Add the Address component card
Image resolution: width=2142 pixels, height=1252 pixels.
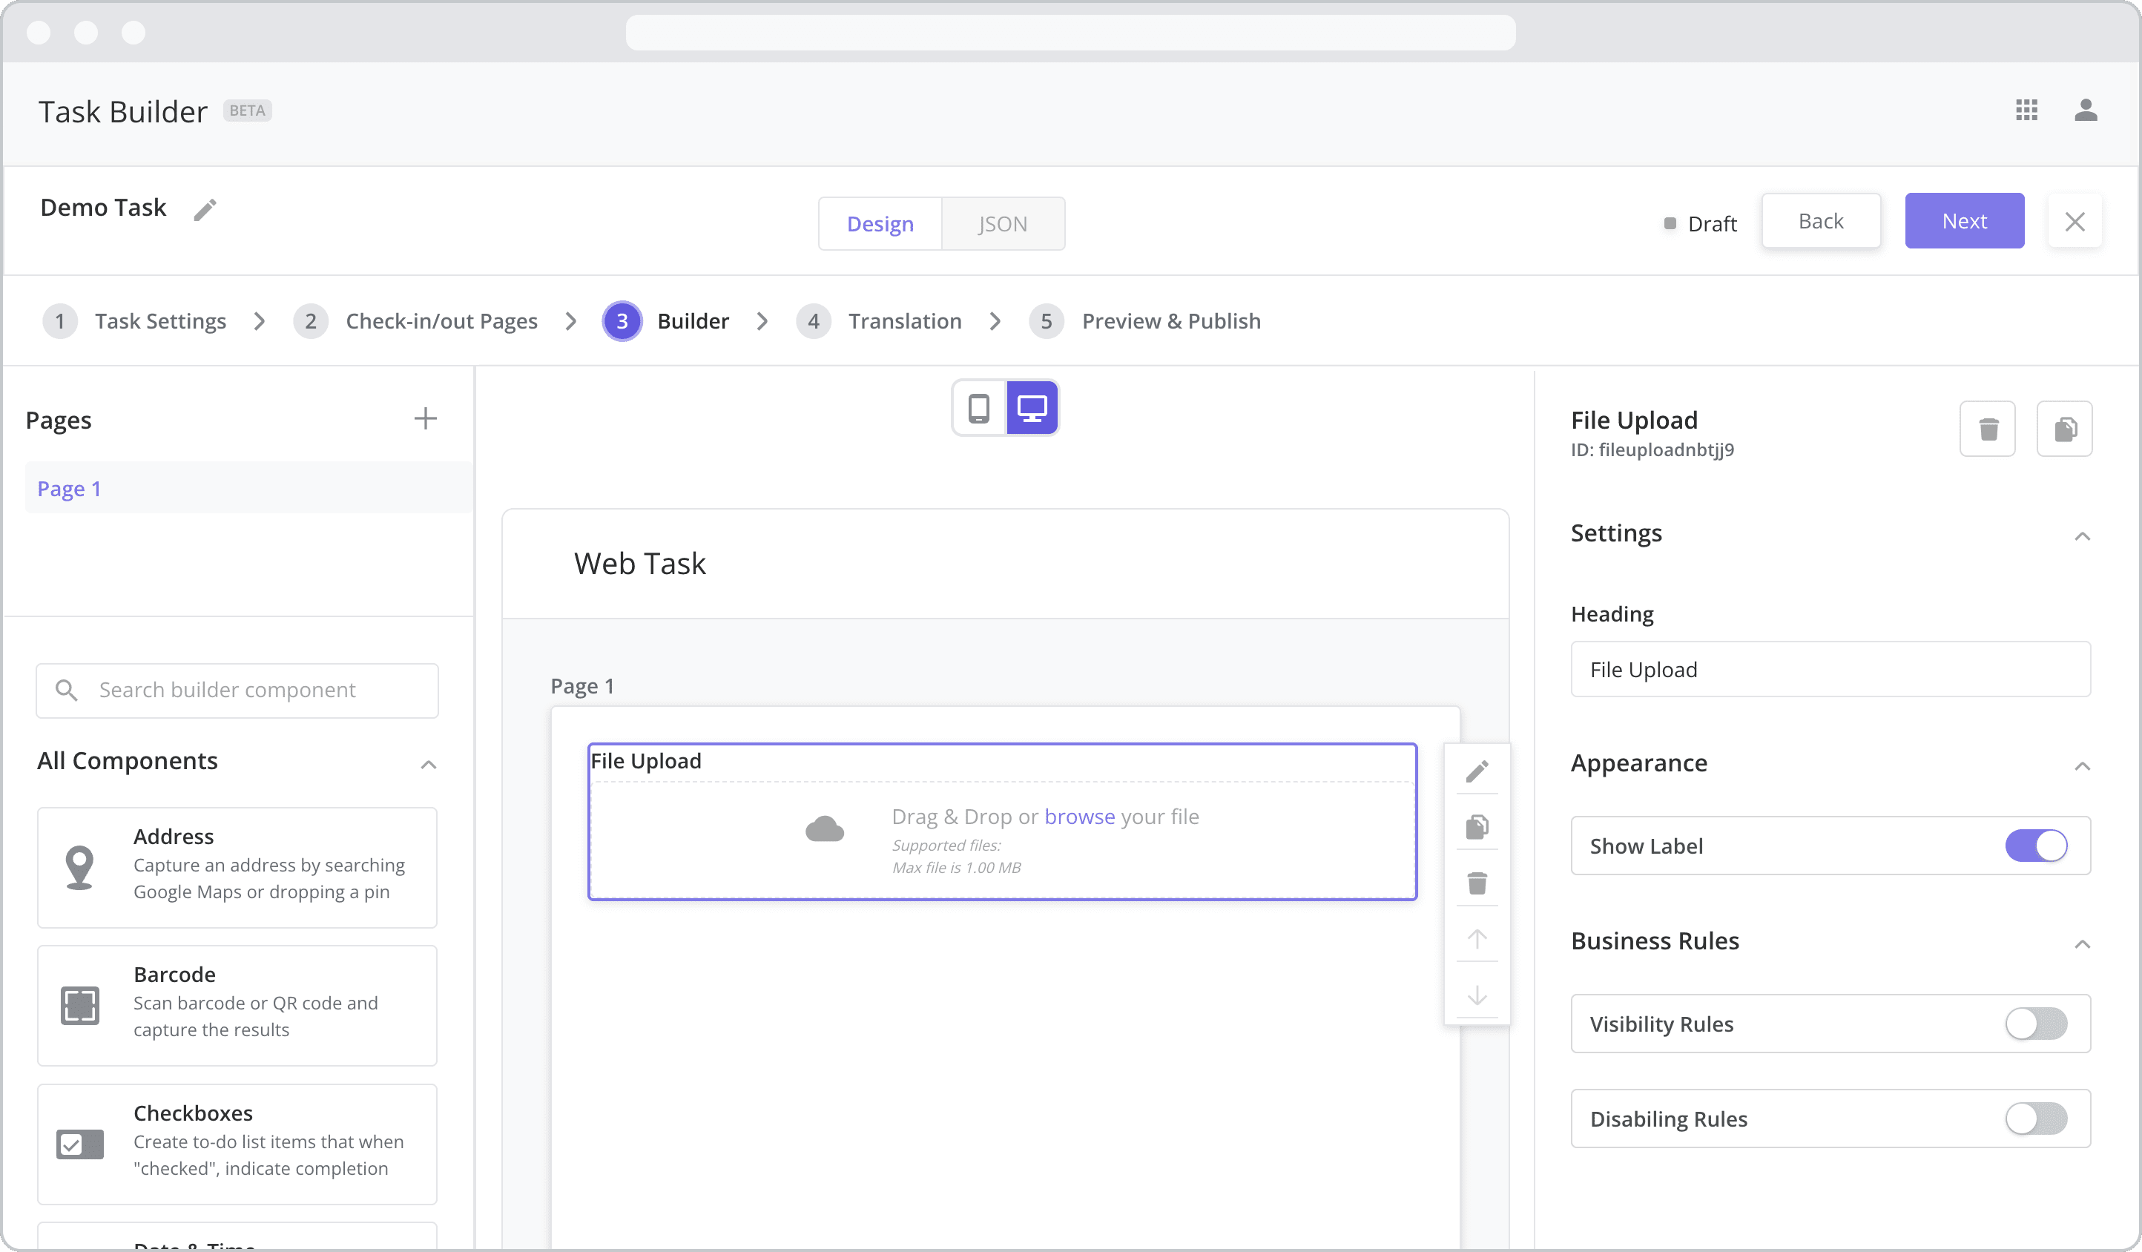click(237, 868)
